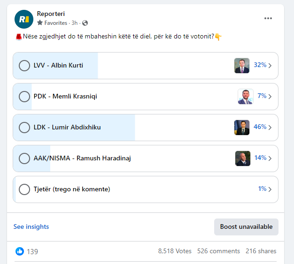Open the three-dot post options menu
Image resolution: width=294 pixels, height=264 pixels.
268,18
